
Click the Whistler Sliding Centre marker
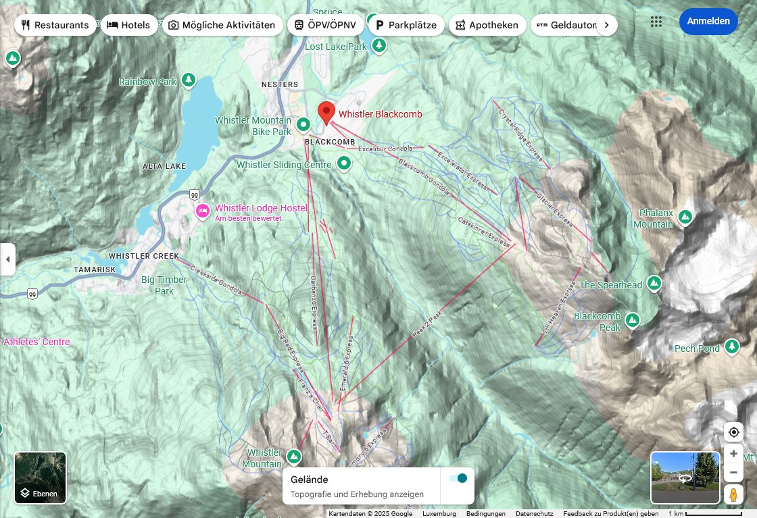344,163
